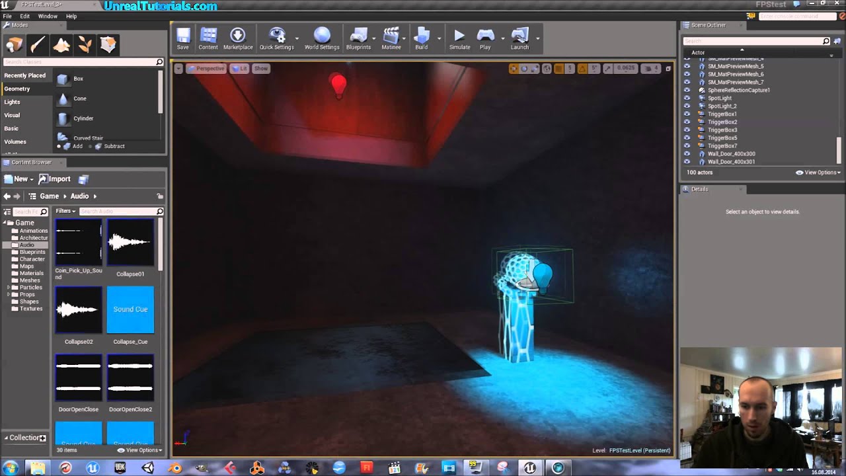Select the Add brush radio button
This screenshot has height=476, width=846.
pyautogui.click(x=59, y=146)
